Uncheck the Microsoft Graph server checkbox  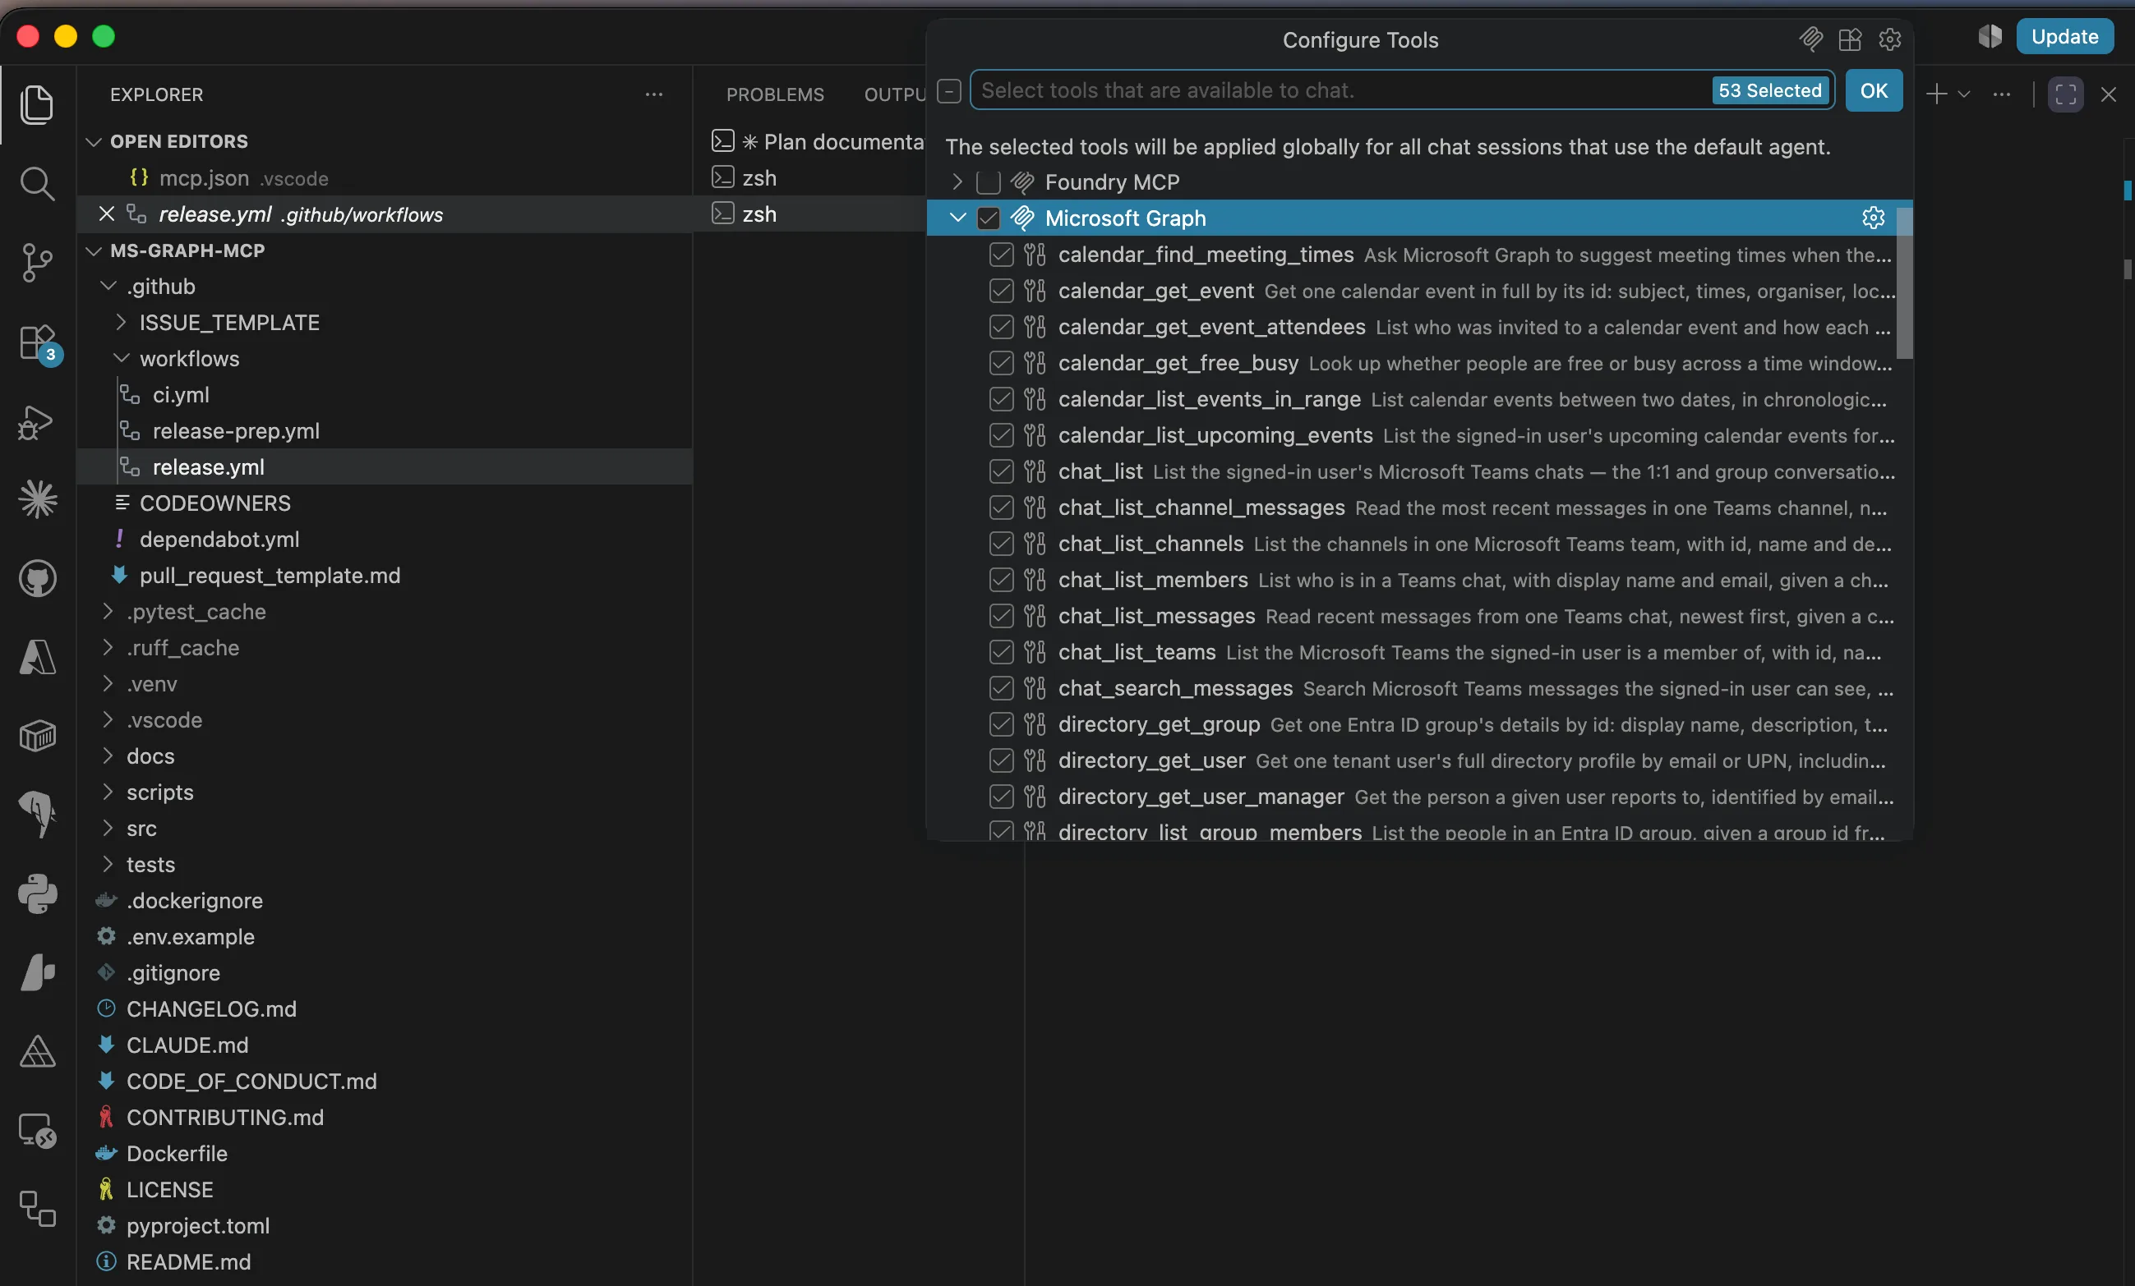(988, 218)
